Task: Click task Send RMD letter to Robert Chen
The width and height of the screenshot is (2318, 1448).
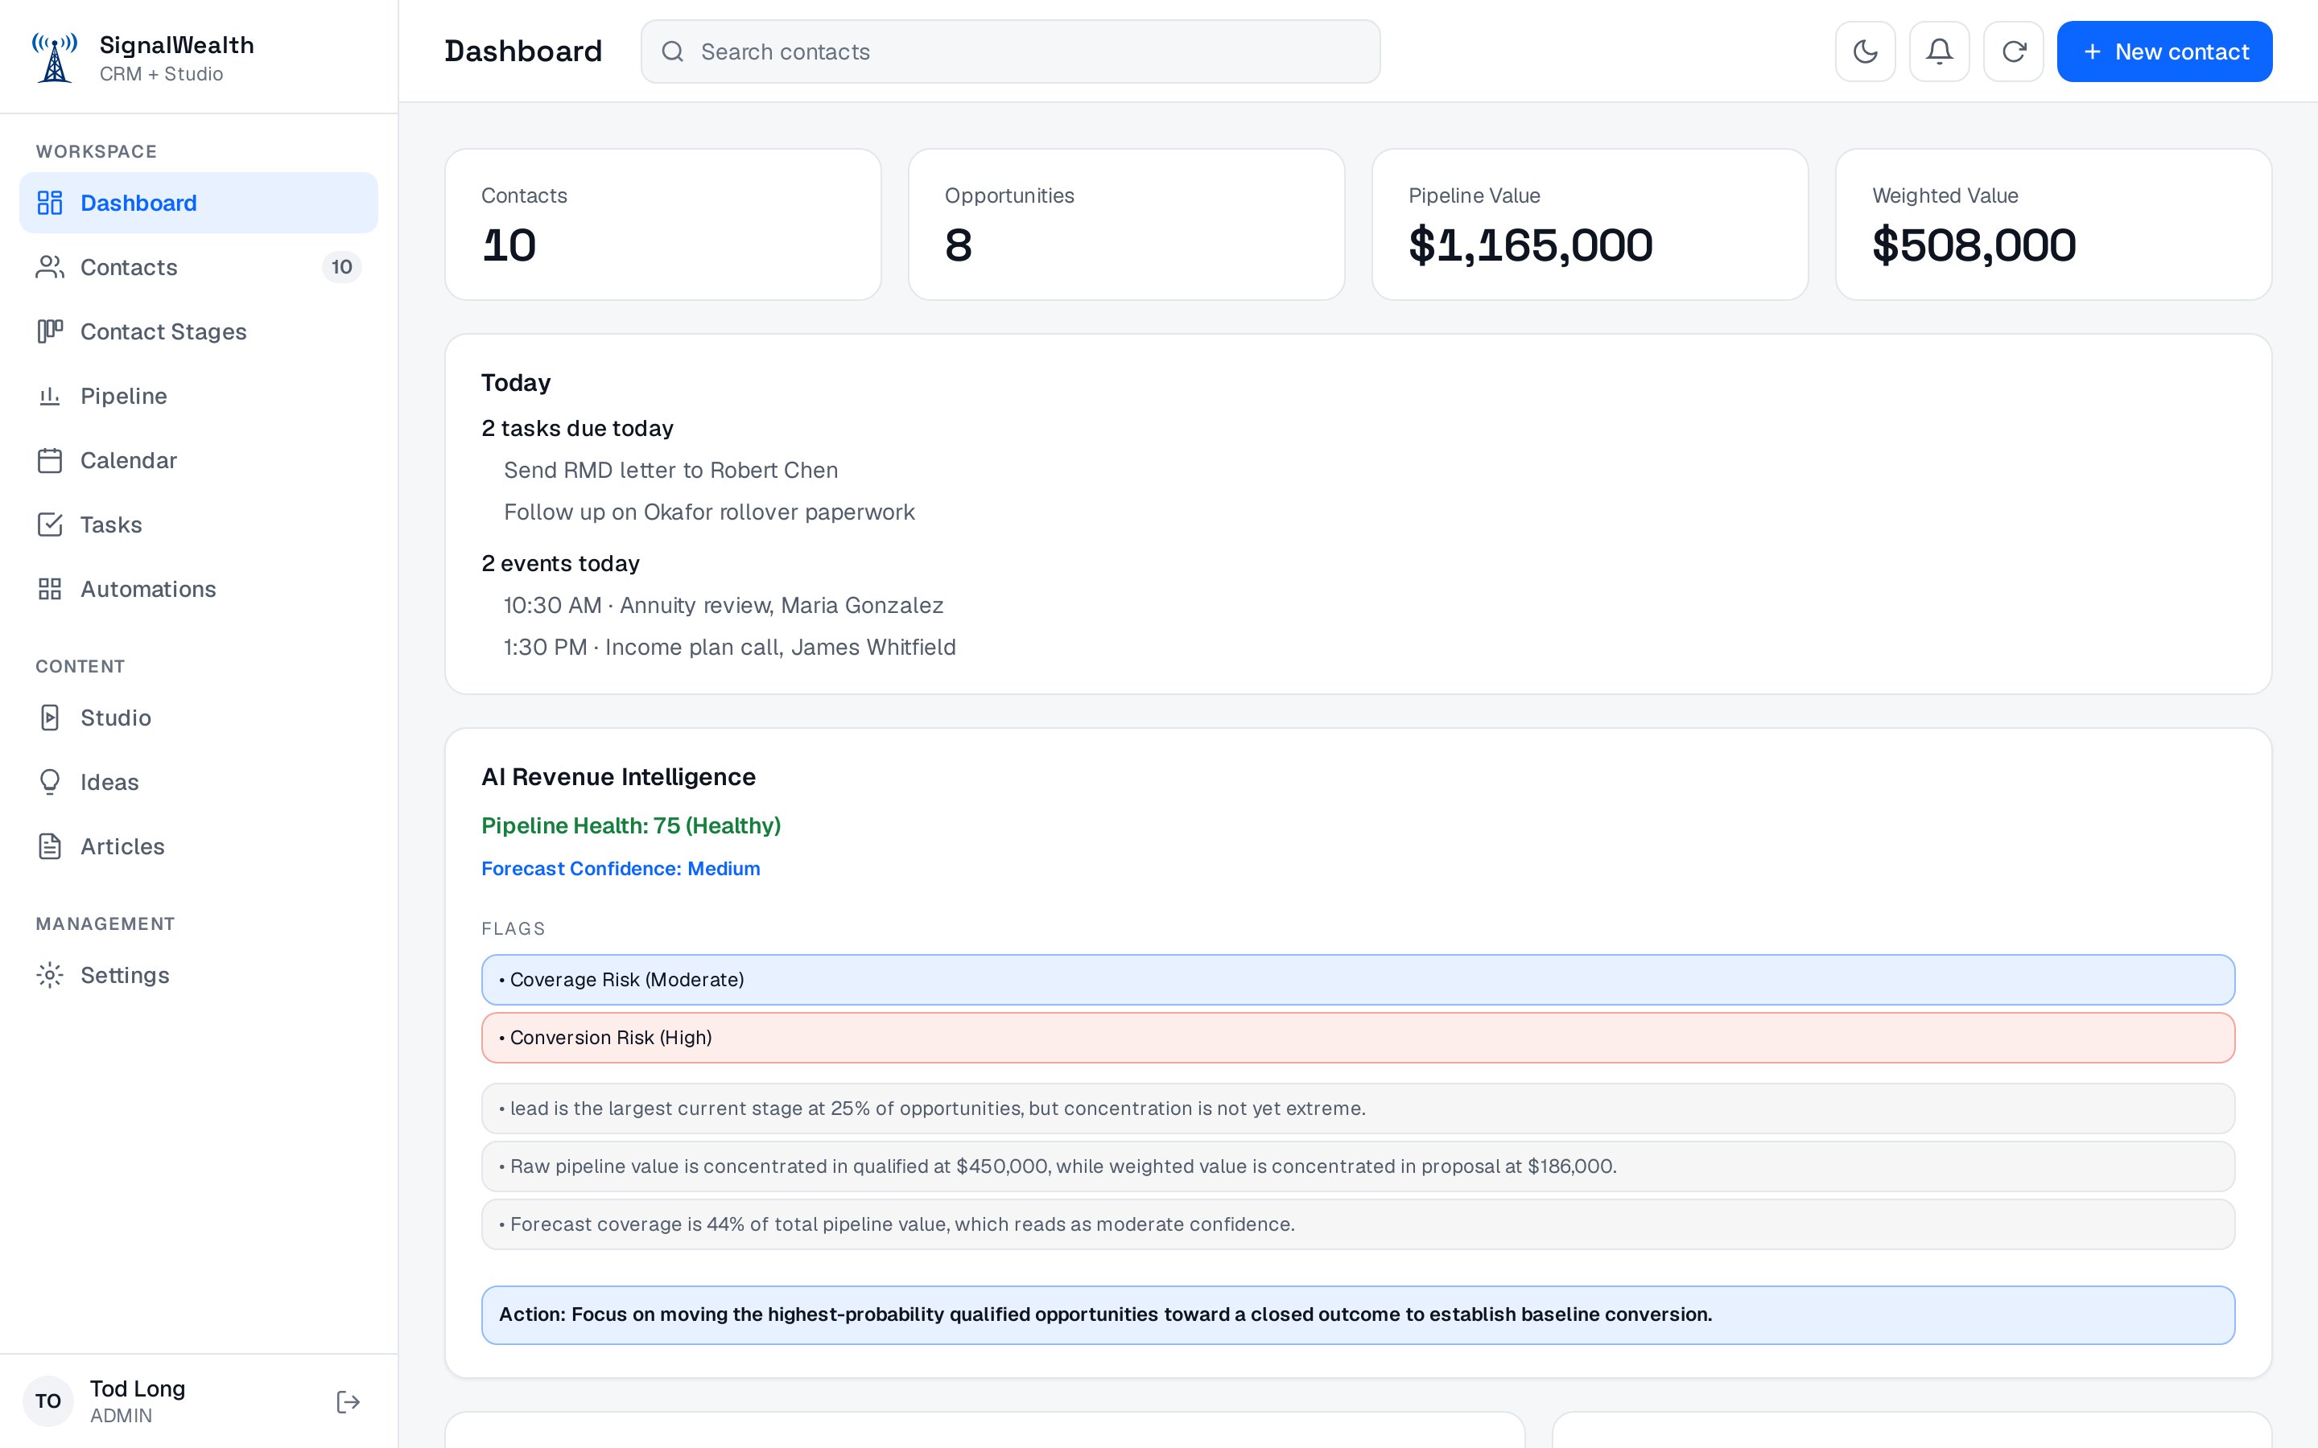Action: tap(670, 471)
